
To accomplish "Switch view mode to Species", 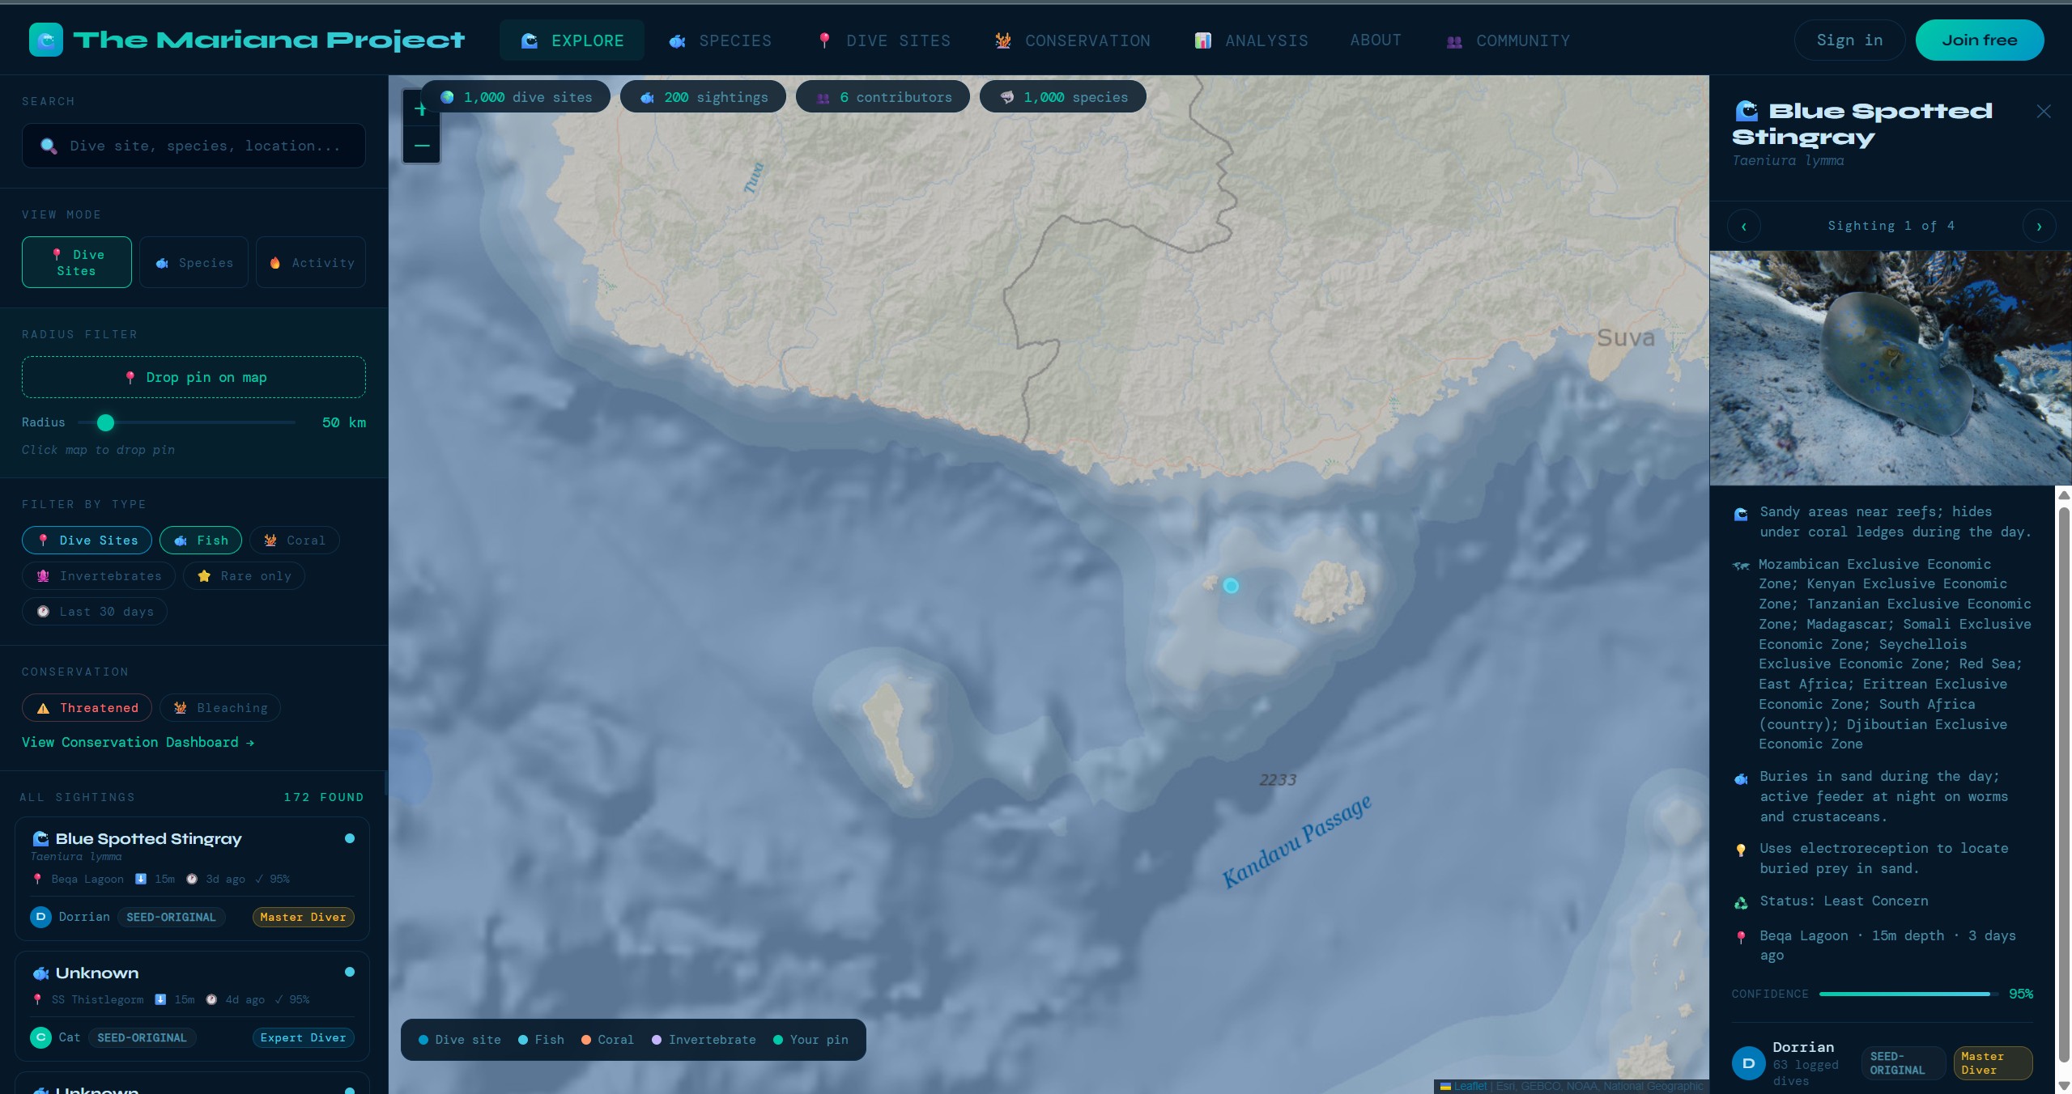I will [x=194, y=261].
